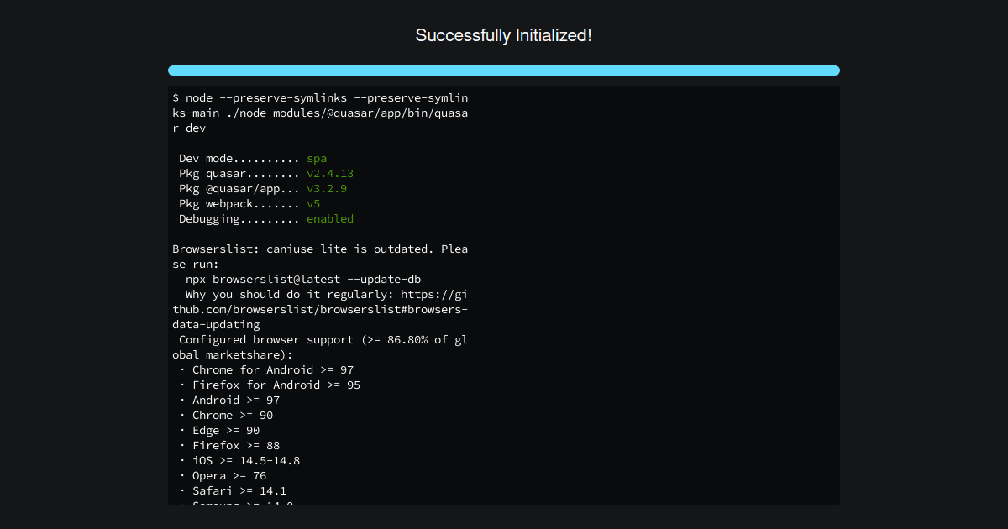
Task: Click the 'npx browserslist@latest --update-db' command
Action: pyautogui.click(x=303, y=279)
